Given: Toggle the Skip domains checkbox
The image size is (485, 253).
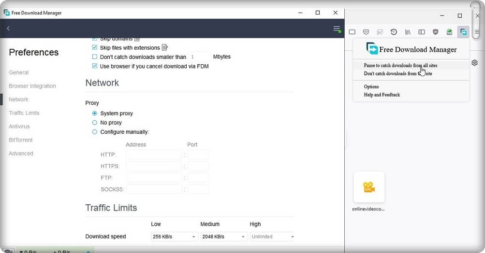Looking at the screenshot, I should tap(95, 39).
